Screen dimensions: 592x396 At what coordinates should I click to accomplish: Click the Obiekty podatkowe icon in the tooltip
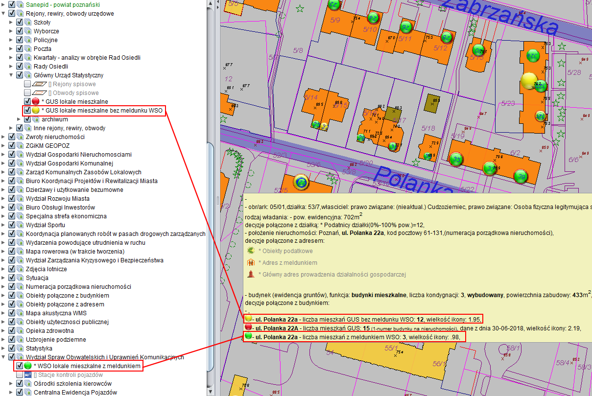tap(251, 251)
